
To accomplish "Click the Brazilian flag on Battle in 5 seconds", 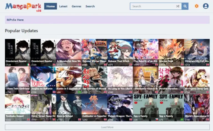I will pos(80,92).
